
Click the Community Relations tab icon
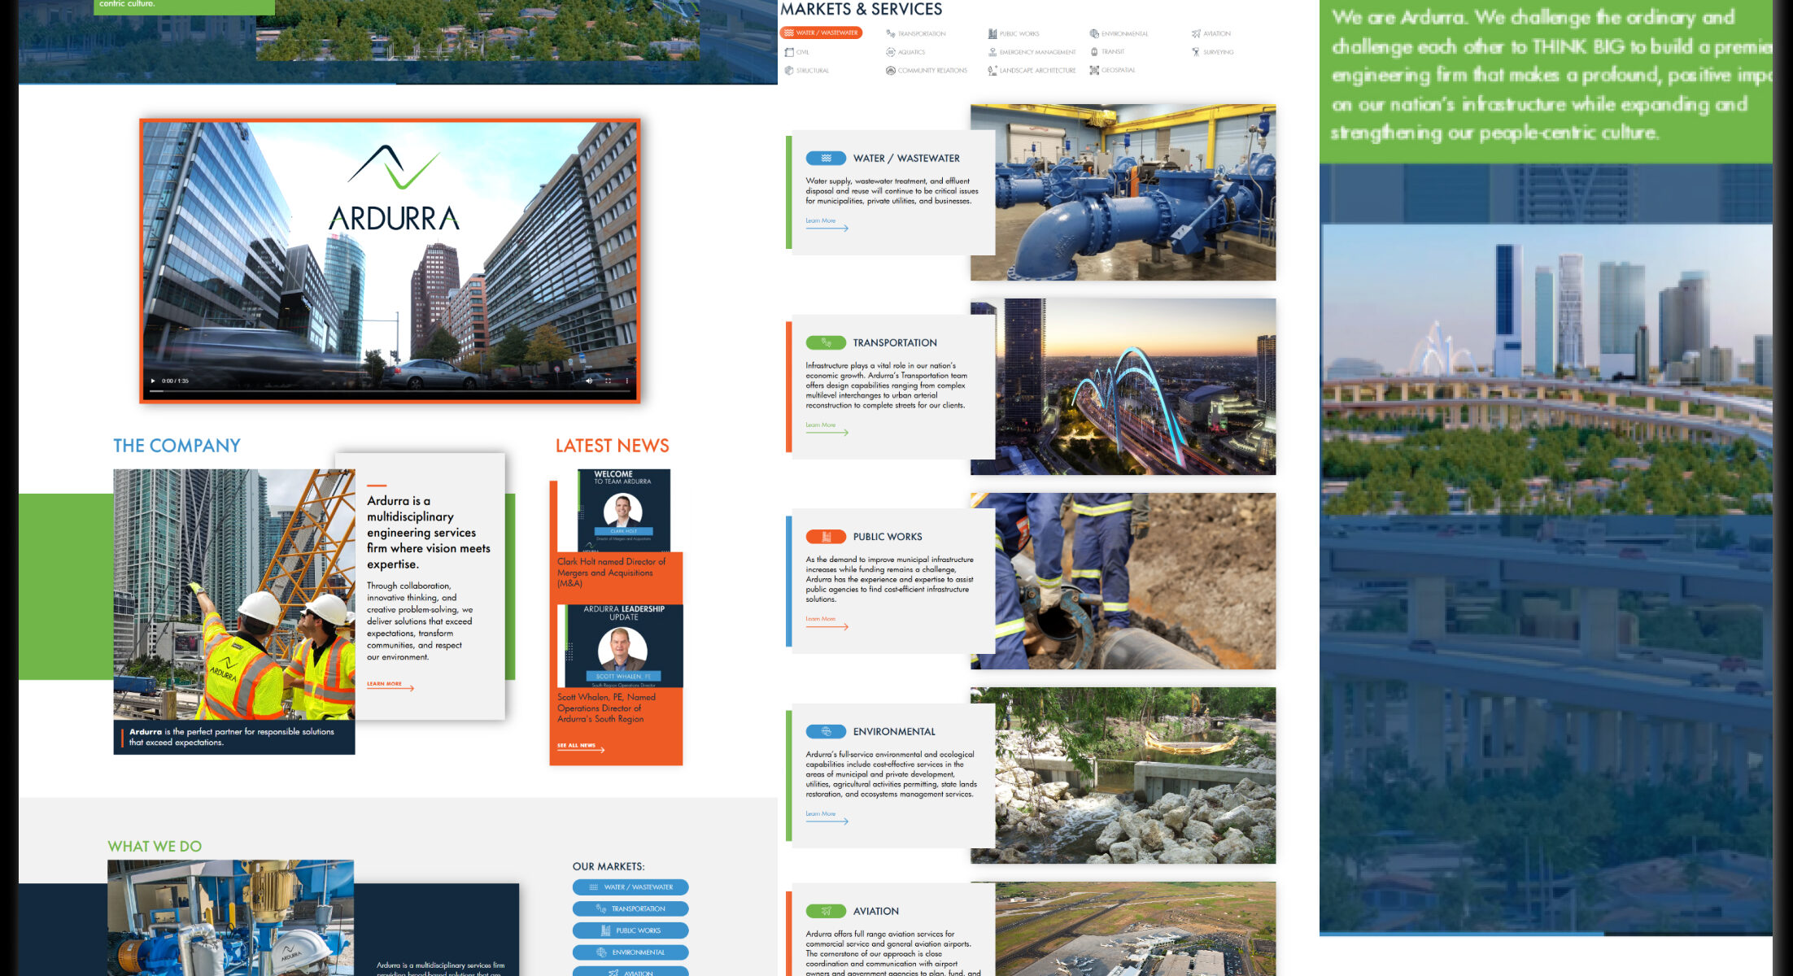891,71
